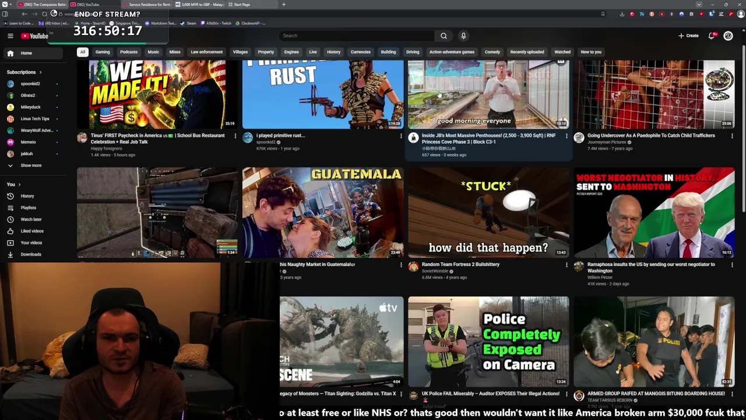Viewport: 746px width, 420px height.
Task: Expand the You section chevron
Action: pos(19,184)
